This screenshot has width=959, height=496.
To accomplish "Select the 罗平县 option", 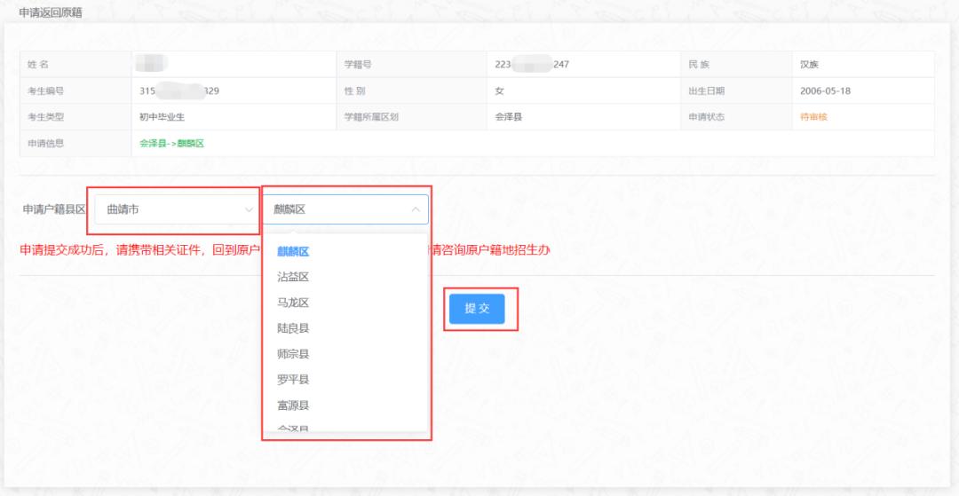I will pyautogui.click(x=292, y=380).
